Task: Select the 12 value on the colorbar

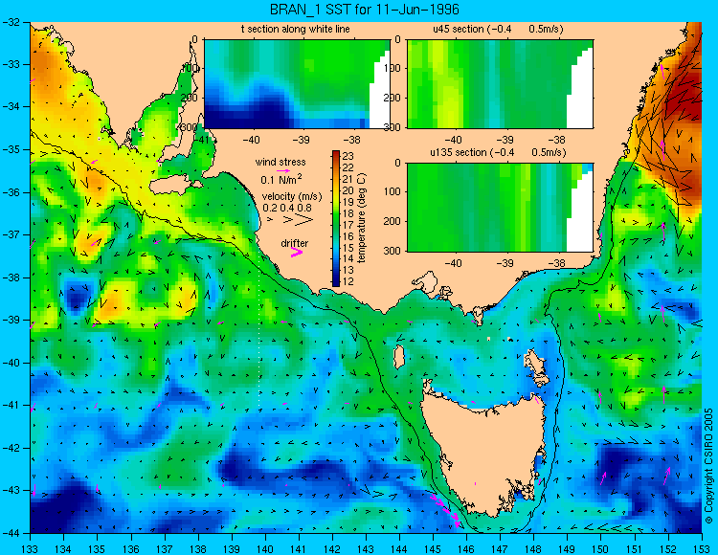Action: pos(348,281)
